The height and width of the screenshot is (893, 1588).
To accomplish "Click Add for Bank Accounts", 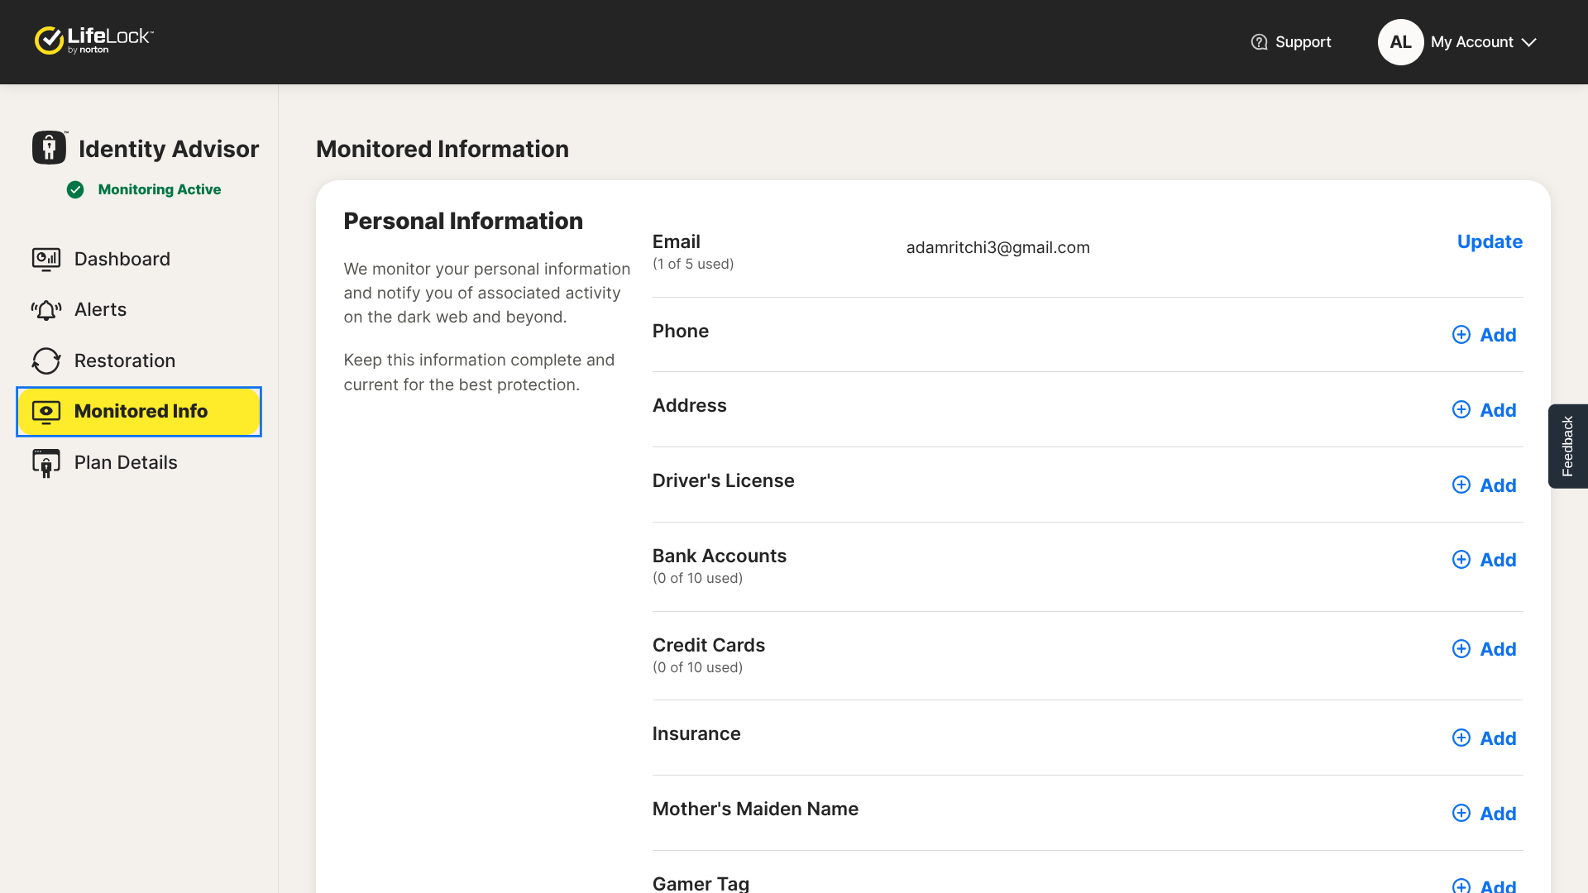I will pos(1498,561).
